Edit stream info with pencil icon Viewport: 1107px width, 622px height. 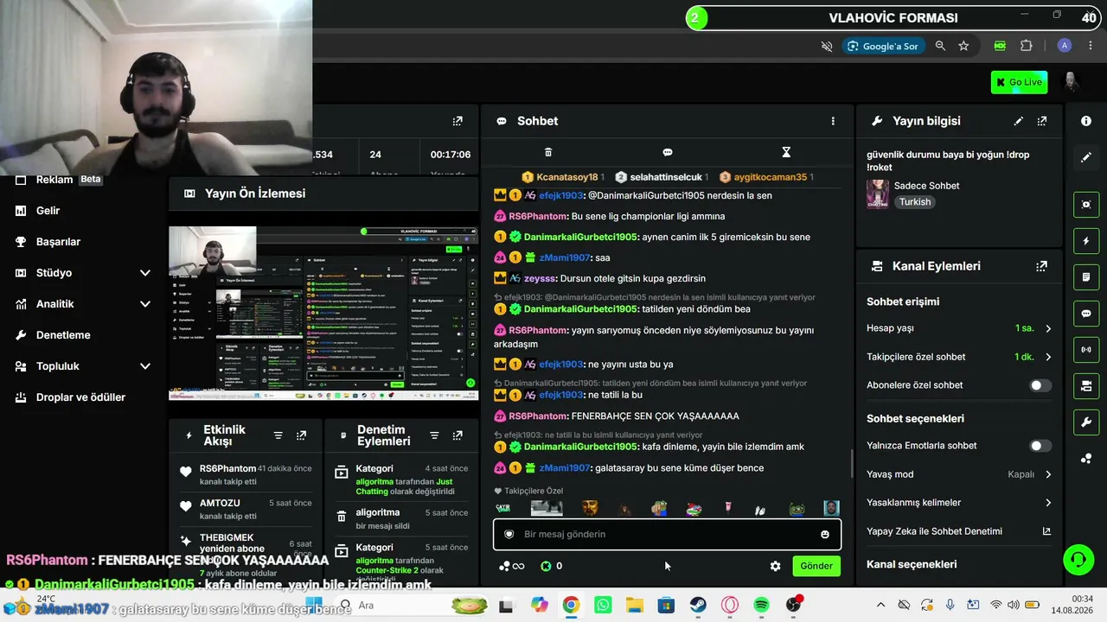[1019, 122]
